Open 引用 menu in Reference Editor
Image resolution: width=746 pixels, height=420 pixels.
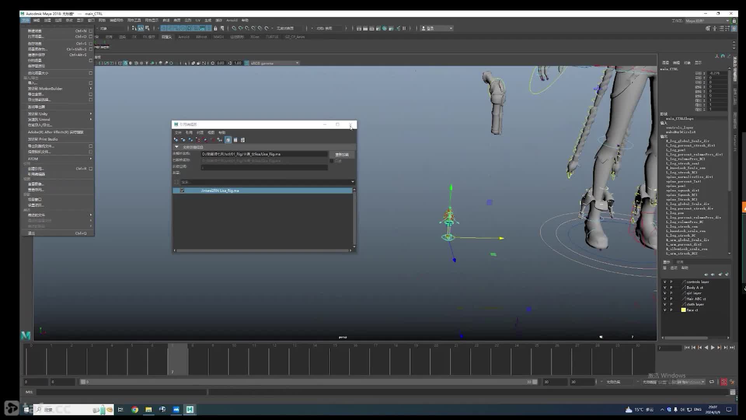coord(189,133)
